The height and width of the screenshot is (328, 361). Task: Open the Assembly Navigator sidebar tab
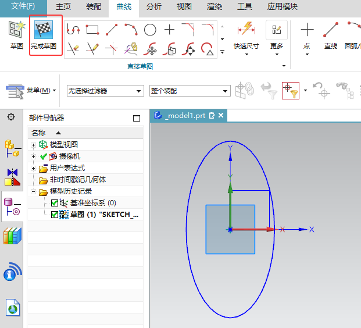pos(12,148)
